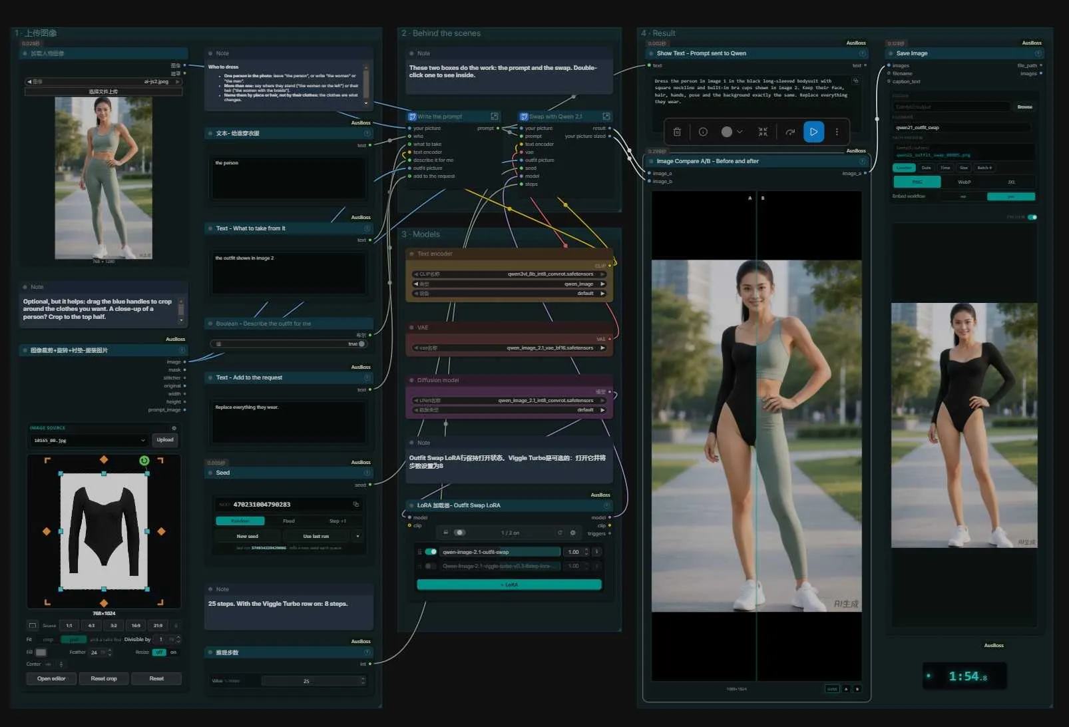Screen dimensions: 1069x727
Task: Run node with blue play button
Action: [x=813, y=132]
